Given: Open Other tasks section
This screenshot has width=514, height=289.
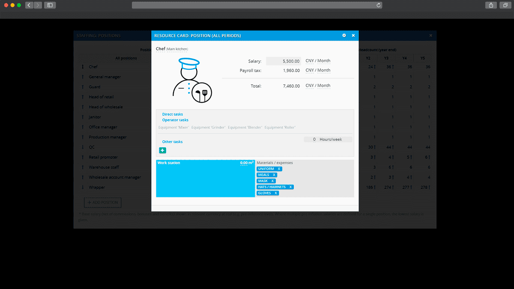Looking at the screenshot, I should (172, 142).
